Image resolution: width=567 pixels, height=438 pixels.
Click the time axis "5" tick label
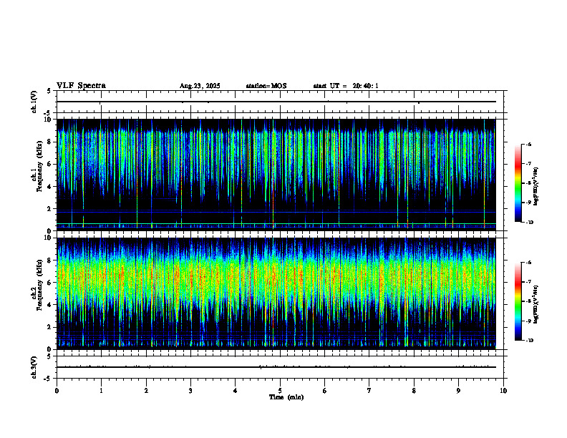click(280, 391)
